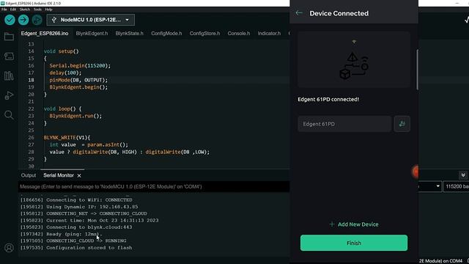
Task: Click the green Finish button
Action: pyautogui.click(x=354, y=243)
